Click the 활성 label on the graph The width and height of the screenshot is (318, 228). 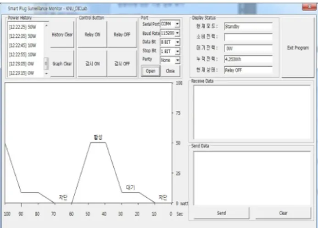(98, 137)
